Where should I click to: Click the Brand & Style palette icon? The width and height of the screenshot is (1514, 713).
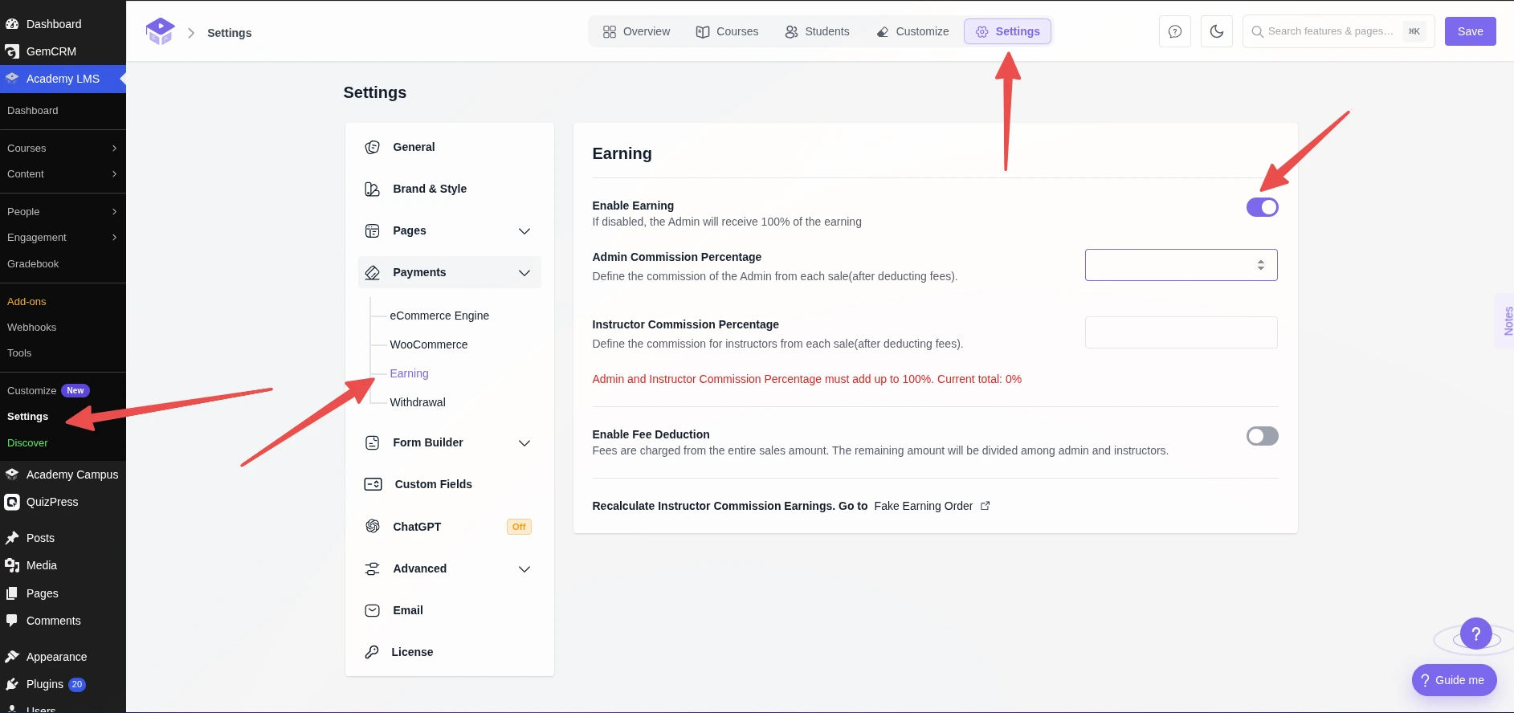click(373, 189)
